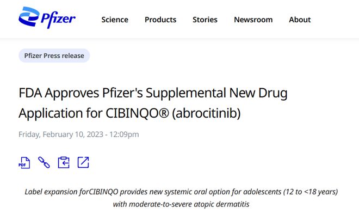Click the word '(abrocitinib)' in the headline
This screenshot has width=359, height=214.
tap(206, 113)
